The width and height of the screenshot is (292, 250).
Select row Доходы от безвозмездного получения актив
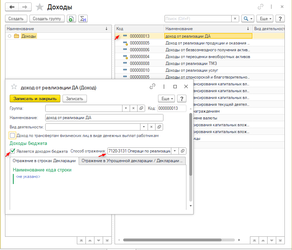click(x=200, y=50)
